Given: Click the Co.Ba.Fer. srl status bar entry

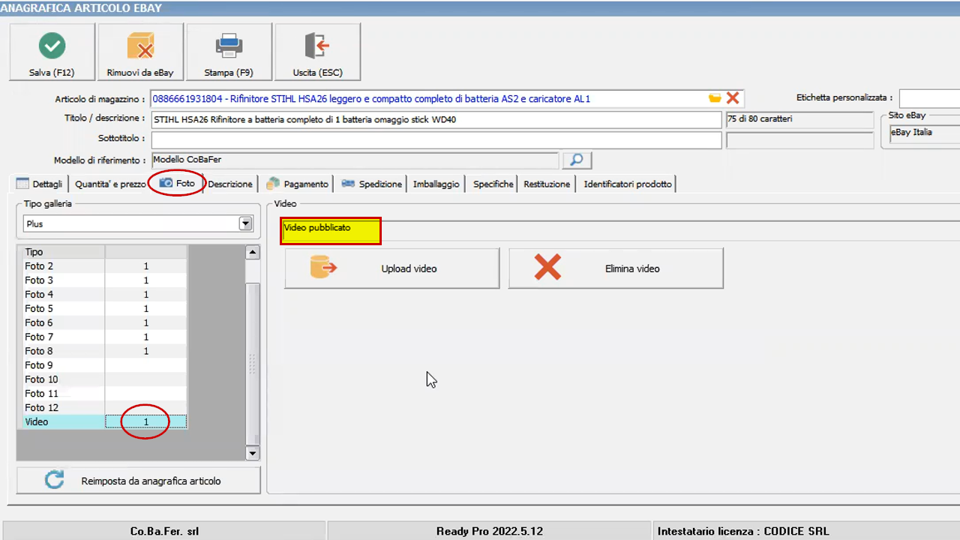Looking at the screenshot, I should 164,531.
